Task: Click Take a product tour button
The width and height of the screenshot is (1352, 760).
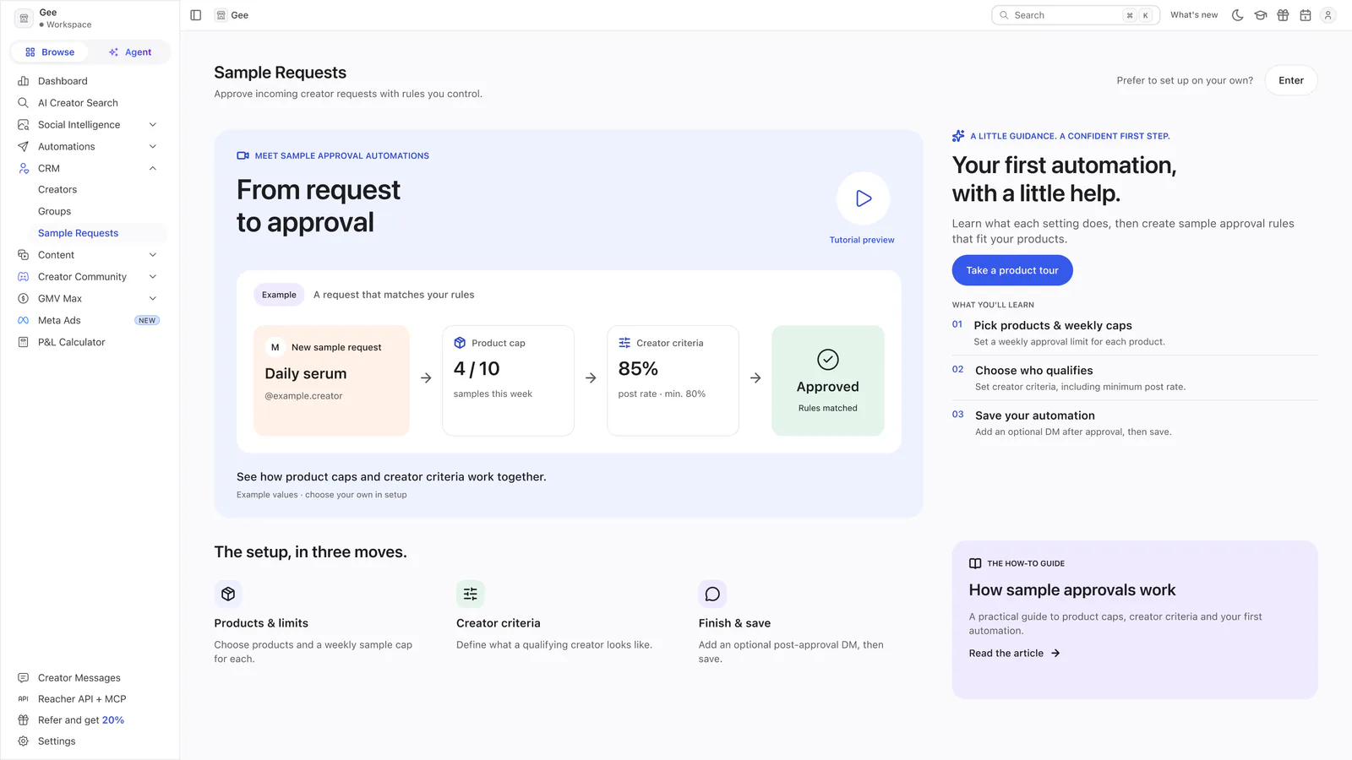Action: pos(1012,270)
